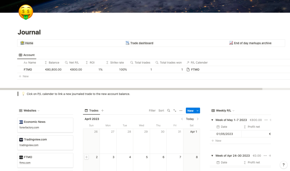This screenshot has height=171, width=290.
Task: Open the Weekly P/L view dropdown
Action: pyautogui.click(x=233, y=111)
